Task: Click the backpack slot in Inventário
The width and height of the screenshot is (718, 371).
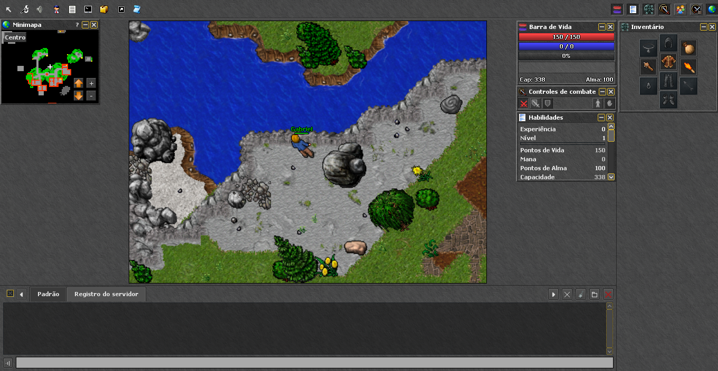Action: click(688, 48)
